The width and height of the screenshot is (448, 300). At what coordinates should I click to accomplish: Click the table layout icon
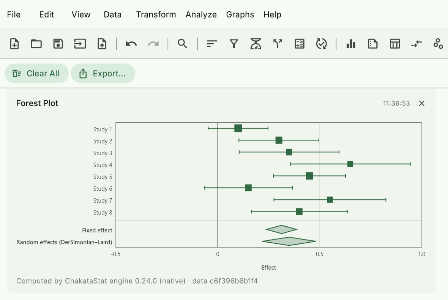click(x=395, y=44)
